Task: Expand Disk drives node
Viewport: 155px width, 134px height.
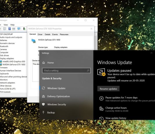Action: [x=4, y=55]
